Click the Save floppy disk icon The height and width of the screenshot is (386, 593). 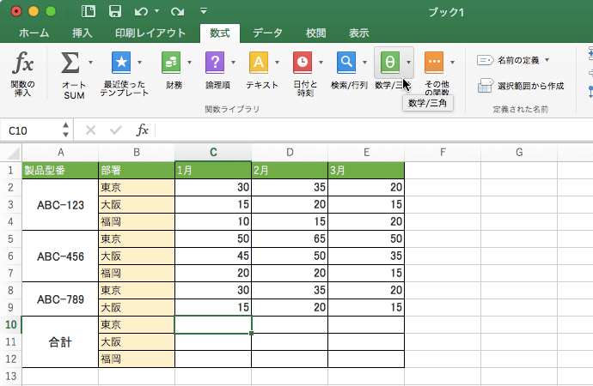(x=115, y=11)
